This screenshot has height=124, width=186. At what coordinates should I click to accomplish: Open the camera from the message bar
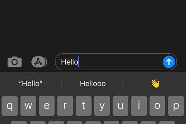14,62
